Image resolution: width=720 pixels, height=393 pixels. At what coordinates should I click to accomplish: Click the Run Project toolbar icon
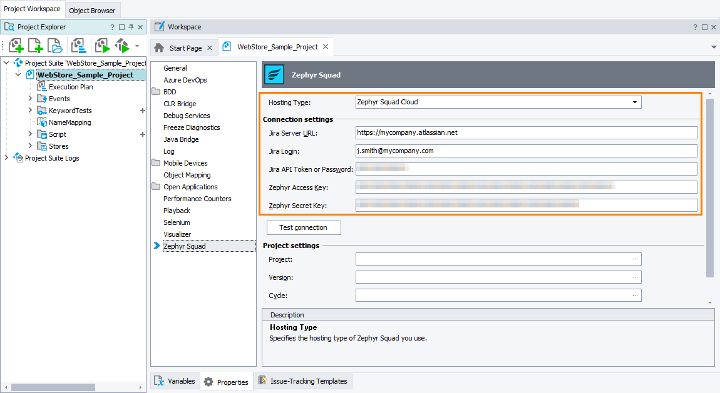point(101,45)
